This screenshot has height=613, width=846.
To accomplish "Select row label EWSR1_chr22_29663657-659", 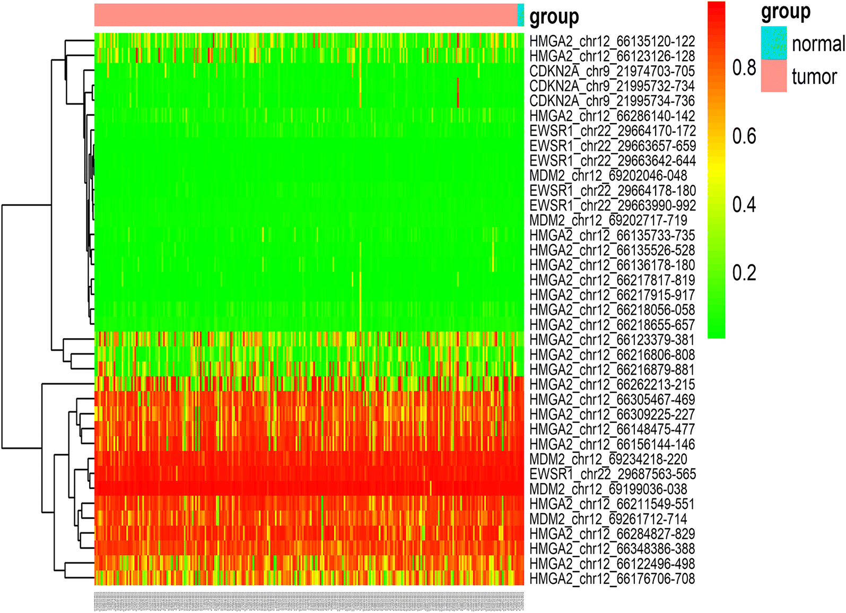I will tap(613, 145).
